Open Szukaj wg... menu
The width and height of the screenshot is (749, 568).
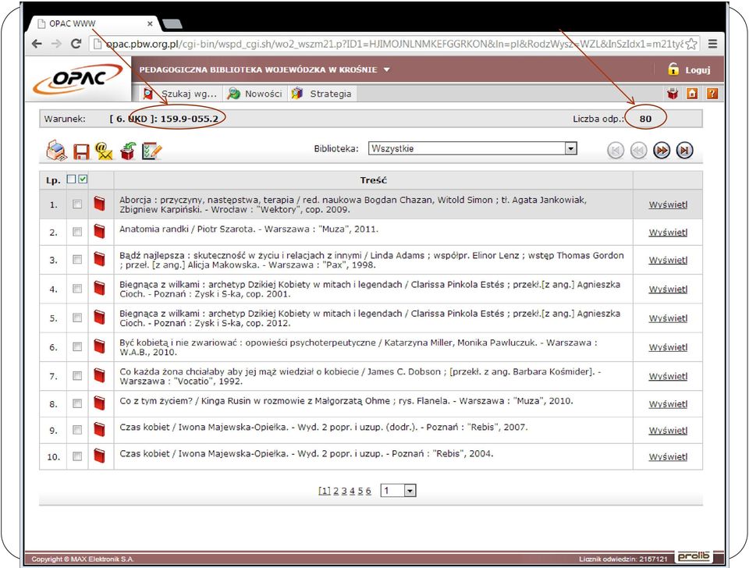(180, 94)
